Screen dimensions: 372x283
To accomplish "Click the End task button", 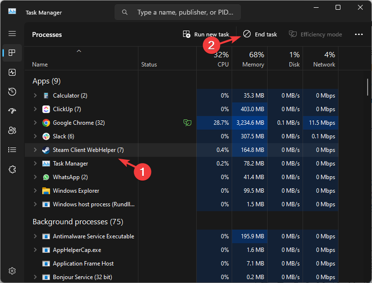I will coord(260,34).
